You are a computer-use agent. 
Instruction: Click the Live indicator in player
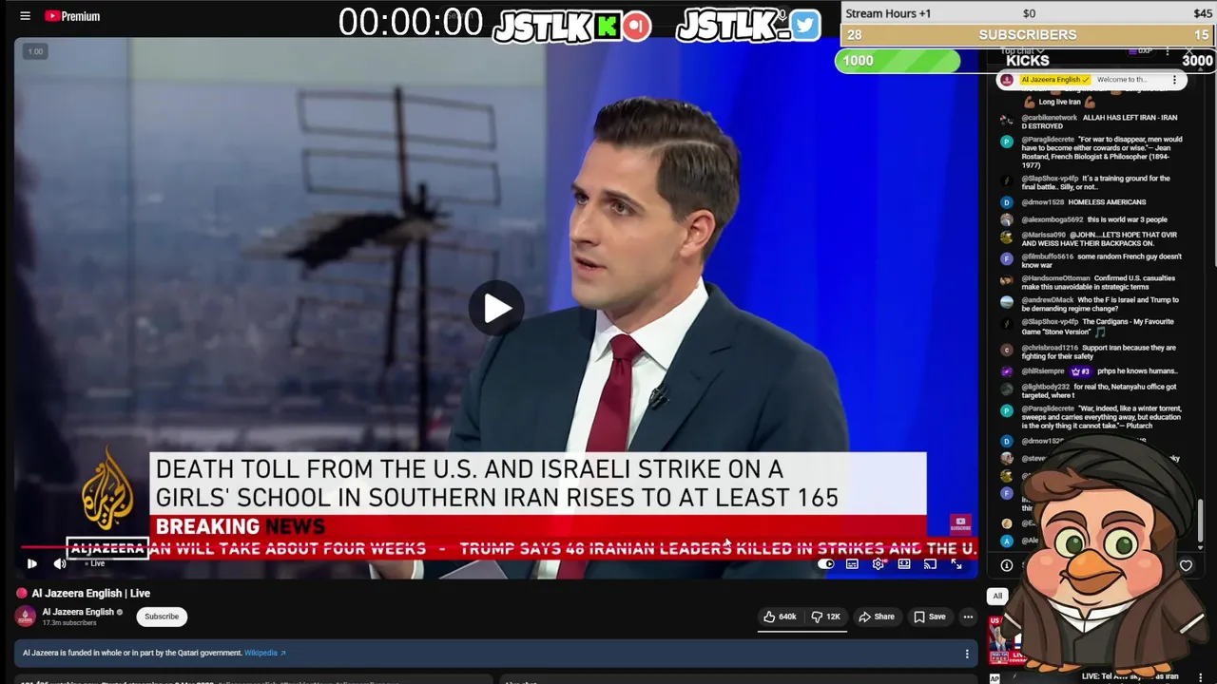pos(93,563)
